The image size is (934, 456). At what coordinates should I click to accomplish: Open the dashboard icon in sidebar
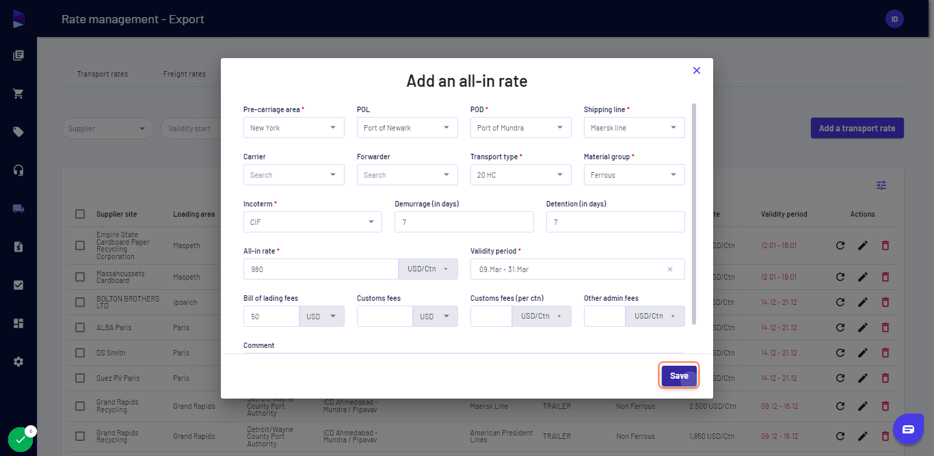tap(18, 323)
